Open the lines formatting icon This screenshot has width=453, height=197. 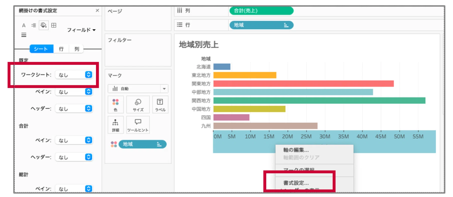point(24,35)
